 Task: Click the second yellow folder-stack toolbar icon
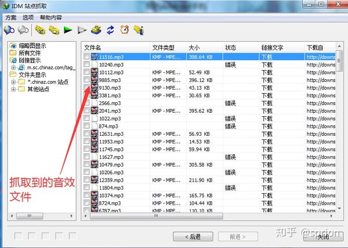point(54,30)
